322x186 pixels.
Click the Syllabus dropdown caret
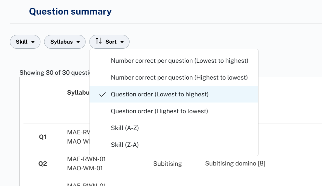click(78, 42)
